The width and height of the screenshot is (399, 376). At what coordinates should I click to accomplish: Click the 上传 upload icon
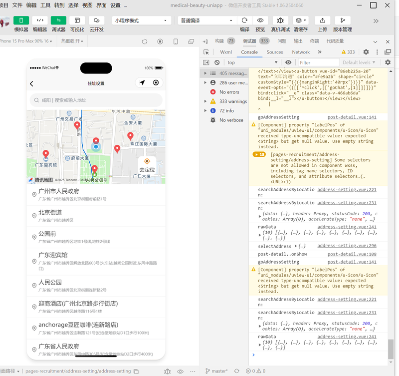(322, 20)
